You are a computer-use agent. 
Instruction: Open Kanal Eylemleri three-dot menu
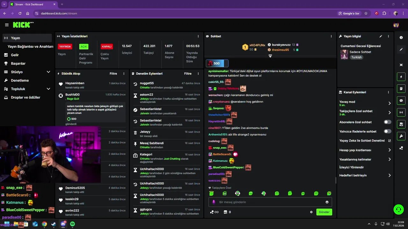[x=388, y=92]
